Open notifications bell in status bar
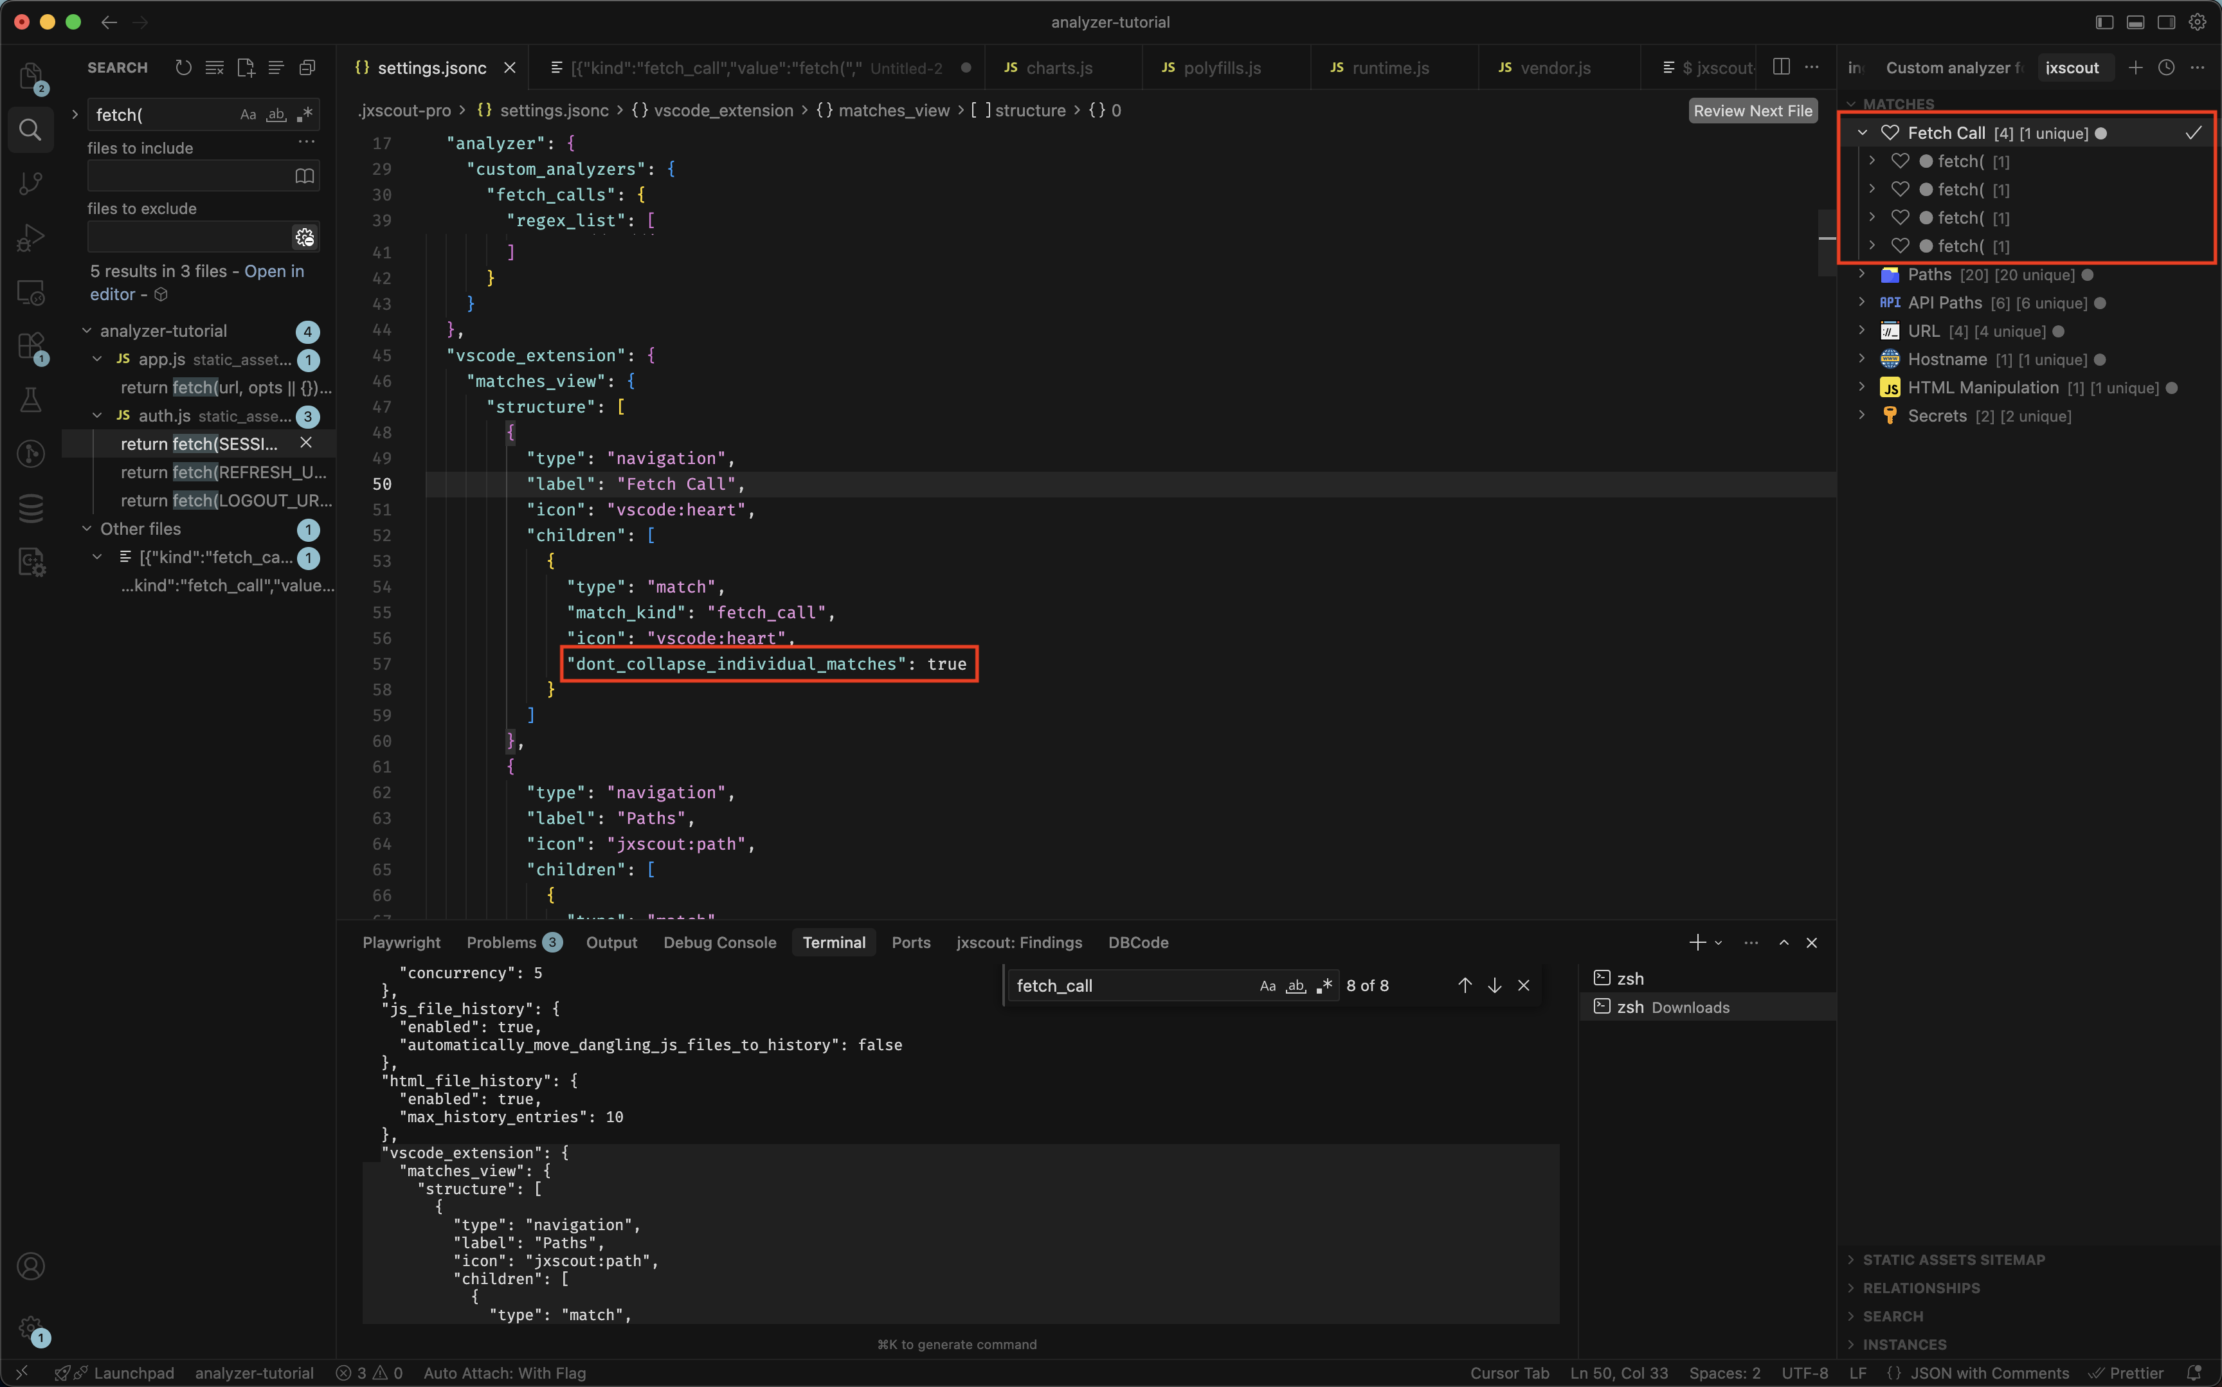The width and height of the screenshot is (2222, 1387). 2194,1374
